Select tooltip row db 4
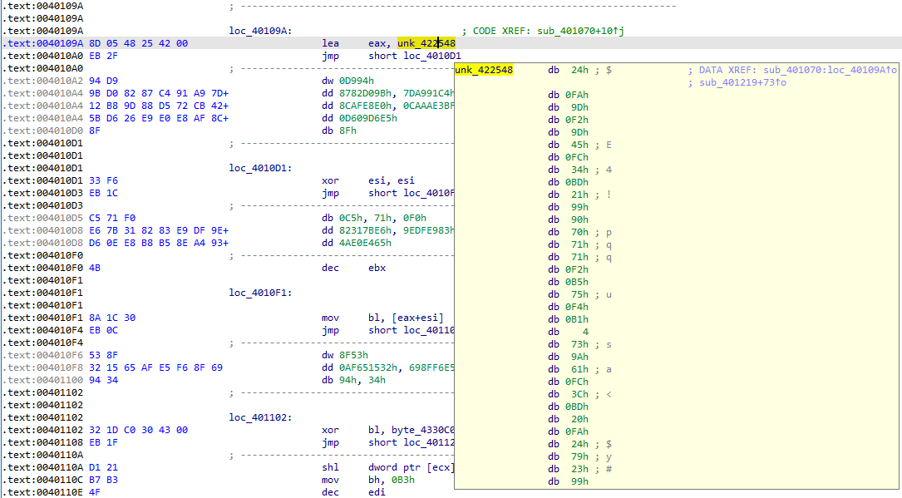902x498 pixels. (x=569, y=333)
